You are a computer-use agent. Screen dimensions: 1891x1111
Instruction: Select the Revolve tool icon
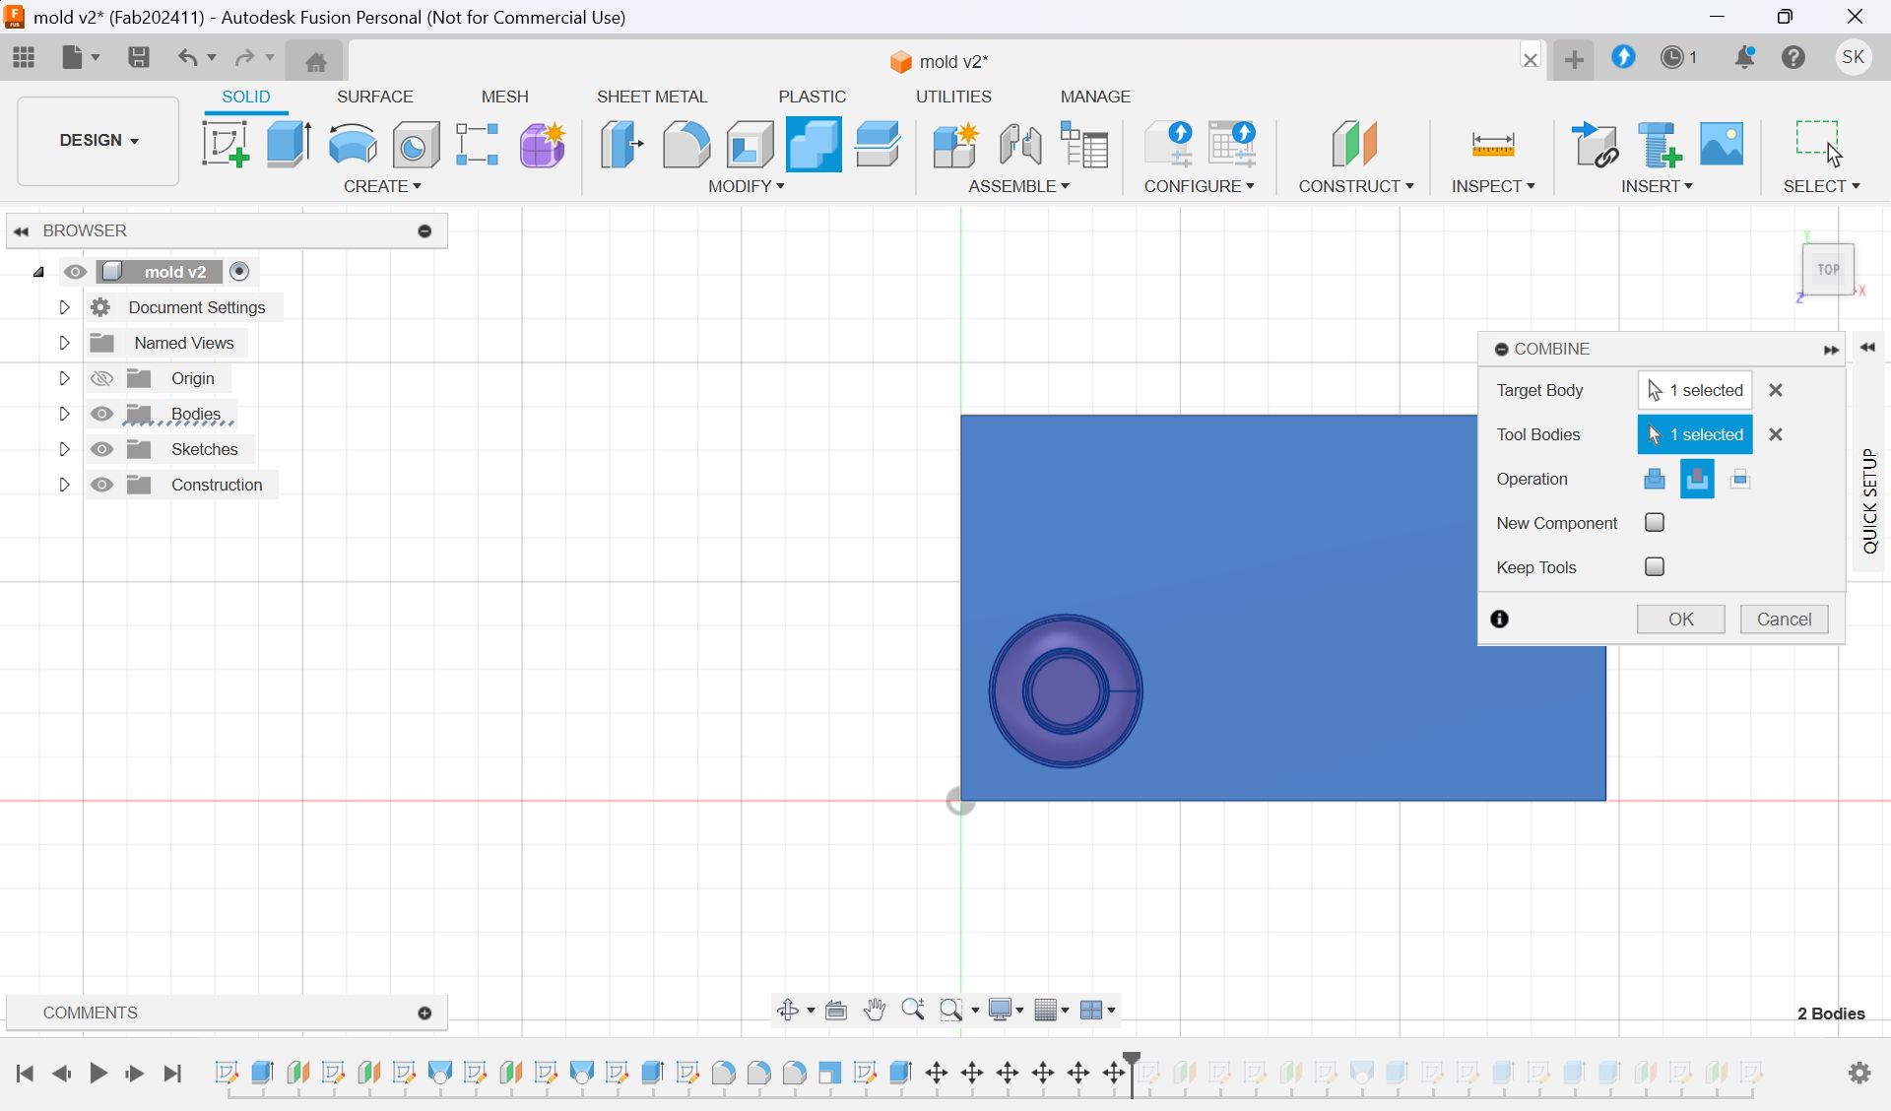[x=353, y=144]
